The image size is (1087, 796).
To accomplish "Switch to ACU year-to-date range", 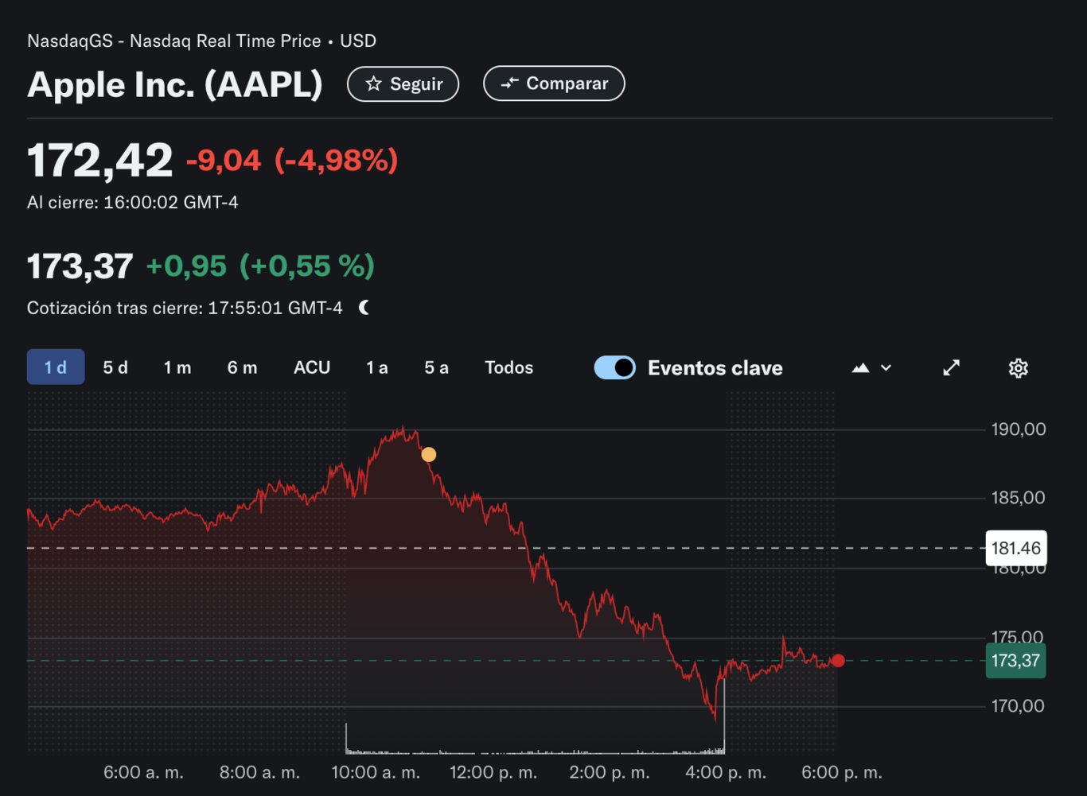I will point(312,367).
